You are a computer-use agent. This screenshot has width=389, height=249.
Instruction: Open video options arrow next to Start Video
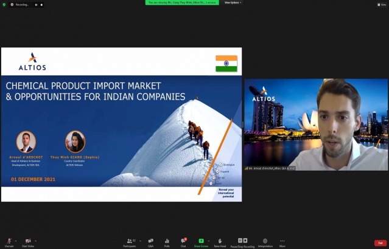pos(35,241)
